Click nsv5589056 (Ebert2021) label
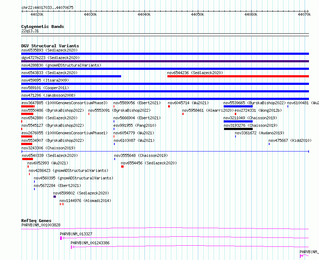 pyautogui.click(x=137, y=103)
